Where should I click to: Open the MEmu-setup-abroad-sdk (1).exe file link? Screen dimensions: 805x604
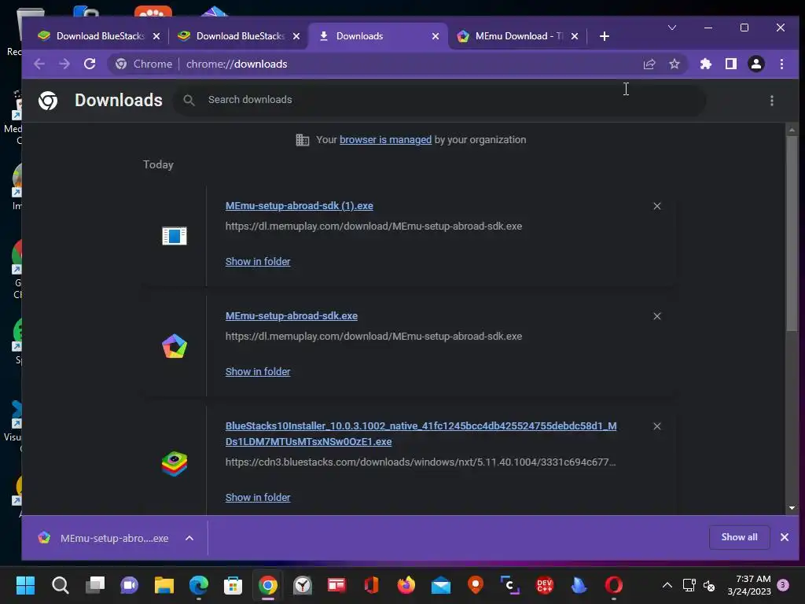pos(300,205)
